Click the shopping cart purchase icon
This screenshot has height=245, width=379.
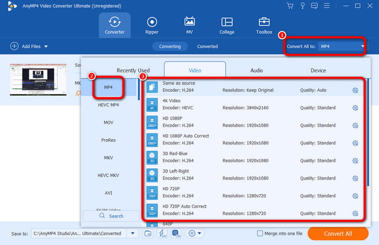(290, 5)
